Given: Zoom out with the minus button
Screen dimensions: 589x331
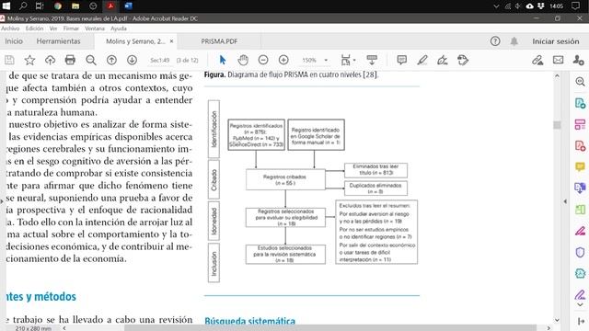Looking at the screenshot, I should click(263, 60).
